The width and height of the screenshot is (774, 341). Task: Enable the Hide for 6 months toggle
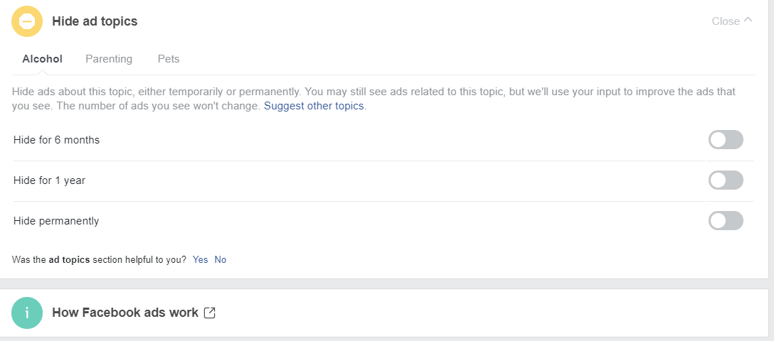coord(726,140)
